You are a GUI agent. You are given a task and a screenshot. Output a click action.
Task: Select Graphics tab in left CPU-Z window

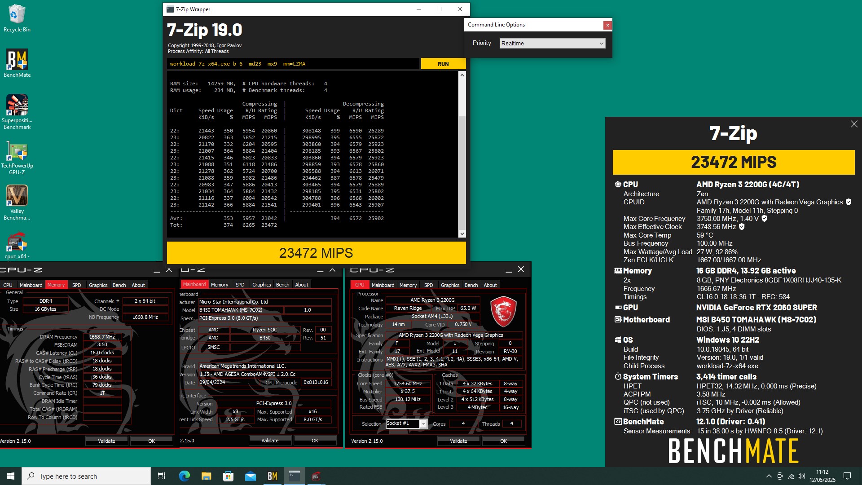98,285
